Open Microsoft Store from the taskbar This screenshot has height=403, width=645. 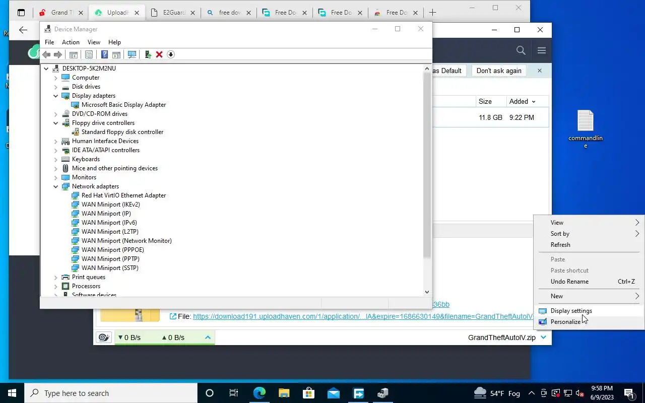click(308, 393)
